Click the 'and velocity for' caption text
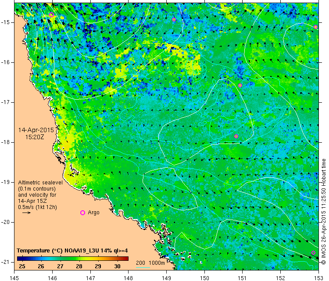 pos(37,195)
